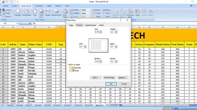Close the Page Setup dialog
This screenshot has width=197, height=110.
pos(127,20)
